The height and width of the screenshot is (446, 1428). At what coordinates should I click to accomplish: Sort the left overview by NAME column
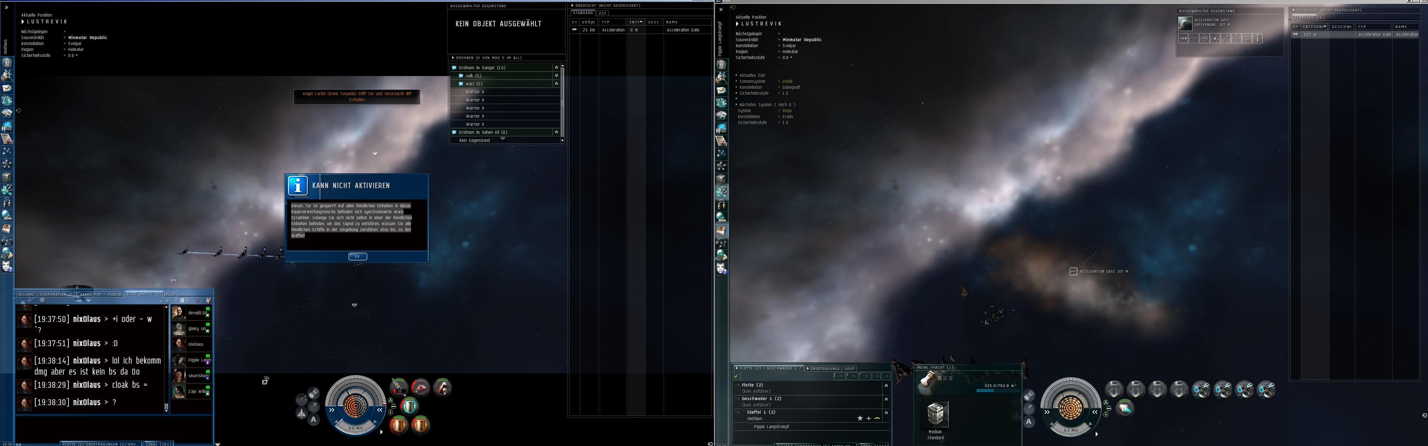pos(687,22)
